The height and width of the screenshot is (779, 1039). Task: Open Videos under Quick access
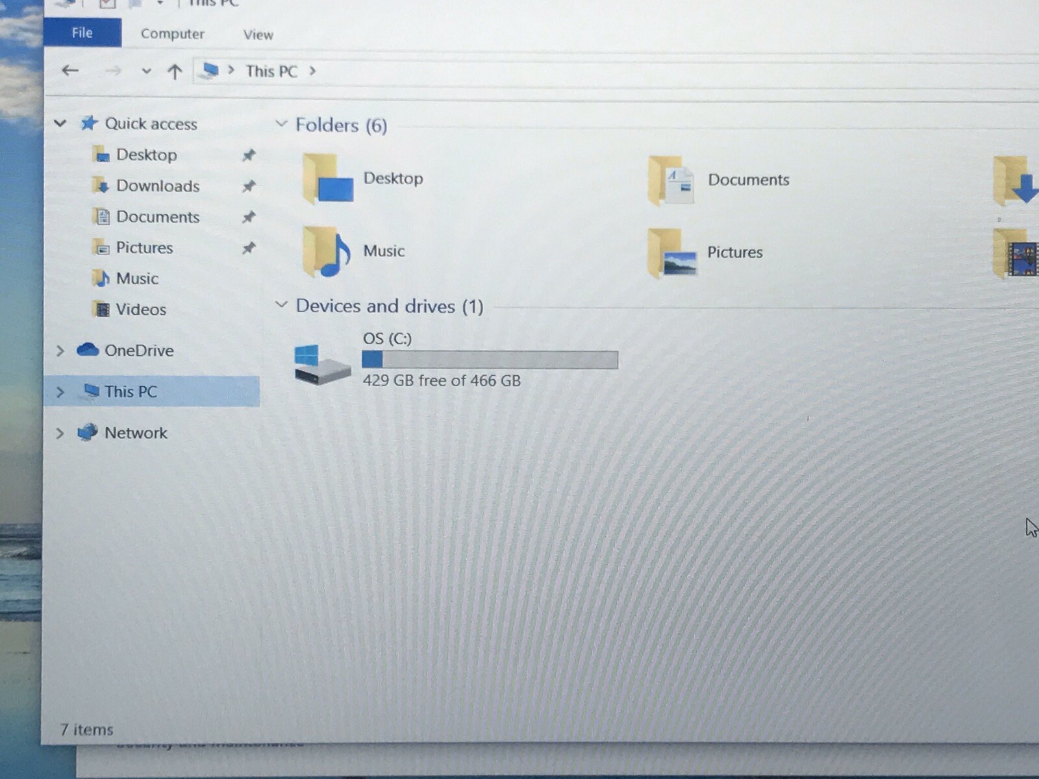141,309
